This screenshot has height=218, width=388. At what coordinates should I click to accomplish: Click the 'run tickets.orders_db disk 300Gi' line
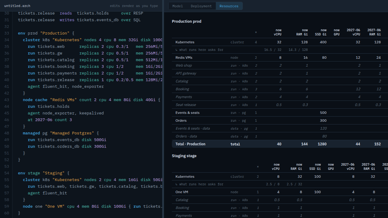click(67, 147)
